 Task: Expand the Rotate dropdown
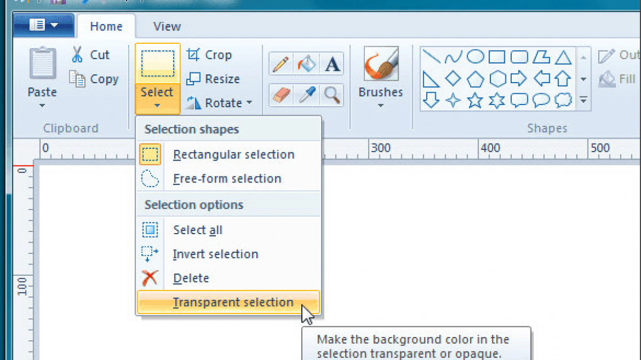coord(219,103)
